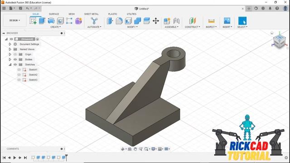Select the Press Pull tool
290x163 pixels.
tap(110, 21)
